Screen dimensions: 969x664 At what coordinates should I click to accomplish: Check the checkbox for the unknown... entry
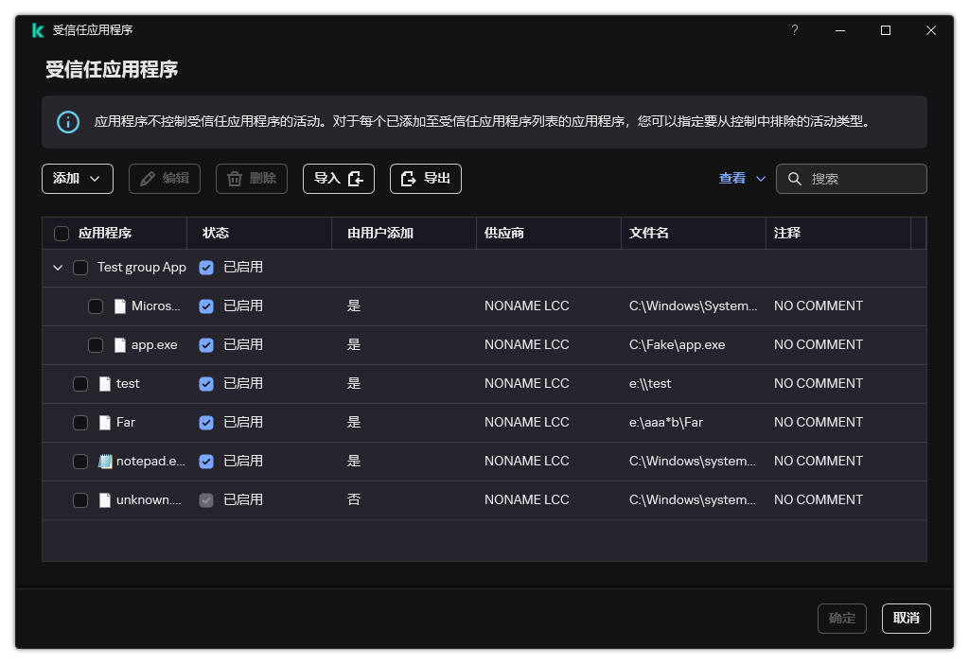click(80, 499)
